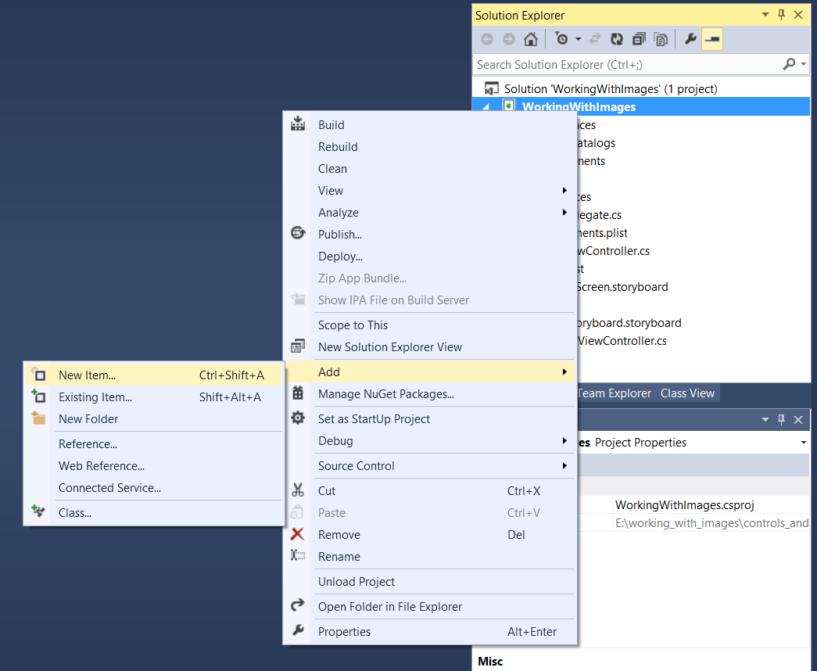817x671 pixels.
Task: Click the Search Solution Explorer field
Action: (x=625, y=64)
